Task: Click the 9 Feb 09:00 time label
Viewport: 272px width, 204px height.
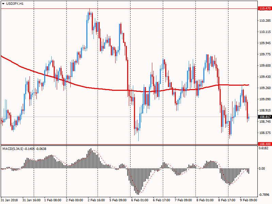Action: [249, 200]
